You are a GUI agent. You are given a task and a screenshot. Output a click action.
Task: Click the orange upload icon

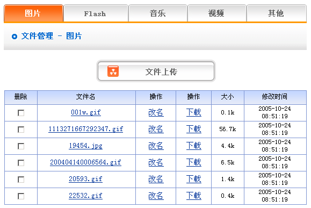(113, 71)
